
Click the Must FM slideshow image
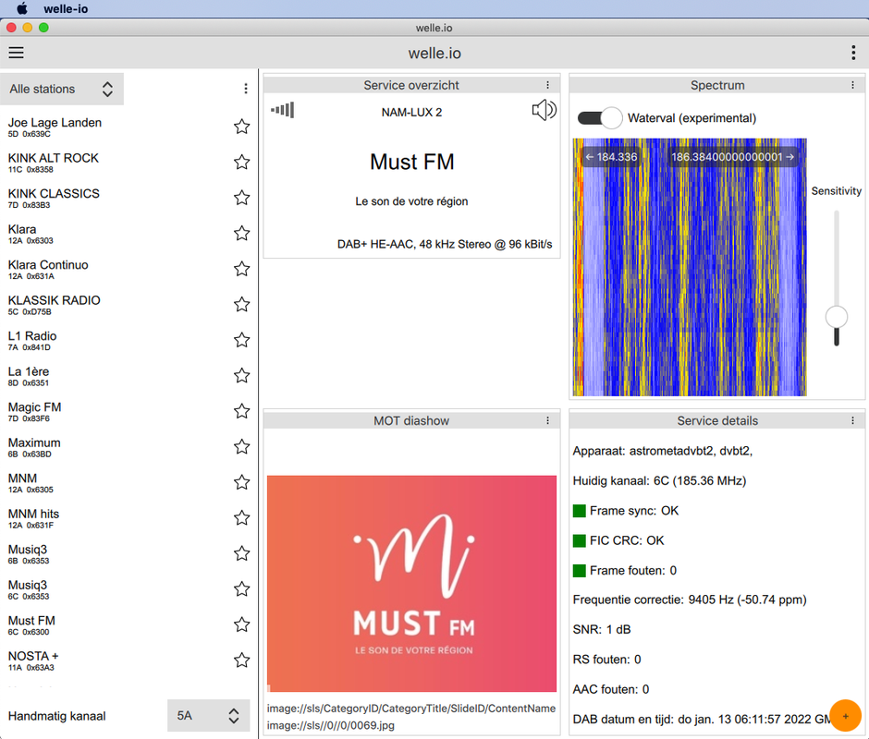tap(411, 583)
